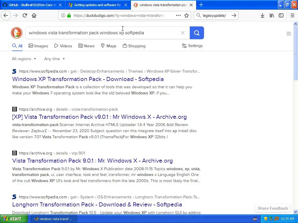
Task: Click the page scrollbar down arrow
Action: click(296, 212)
